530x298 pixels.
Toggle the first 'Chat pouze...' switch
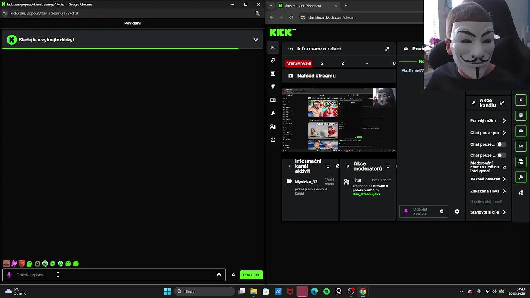[501, 144]
